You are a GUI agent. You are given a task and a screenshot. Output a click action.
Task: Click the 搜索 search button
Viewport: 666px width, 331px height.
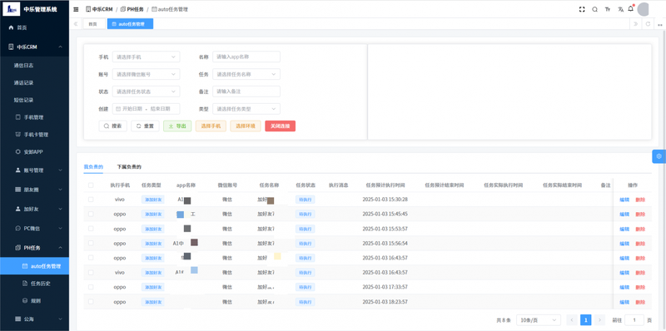pyautogui.click(x=113, y=126)
